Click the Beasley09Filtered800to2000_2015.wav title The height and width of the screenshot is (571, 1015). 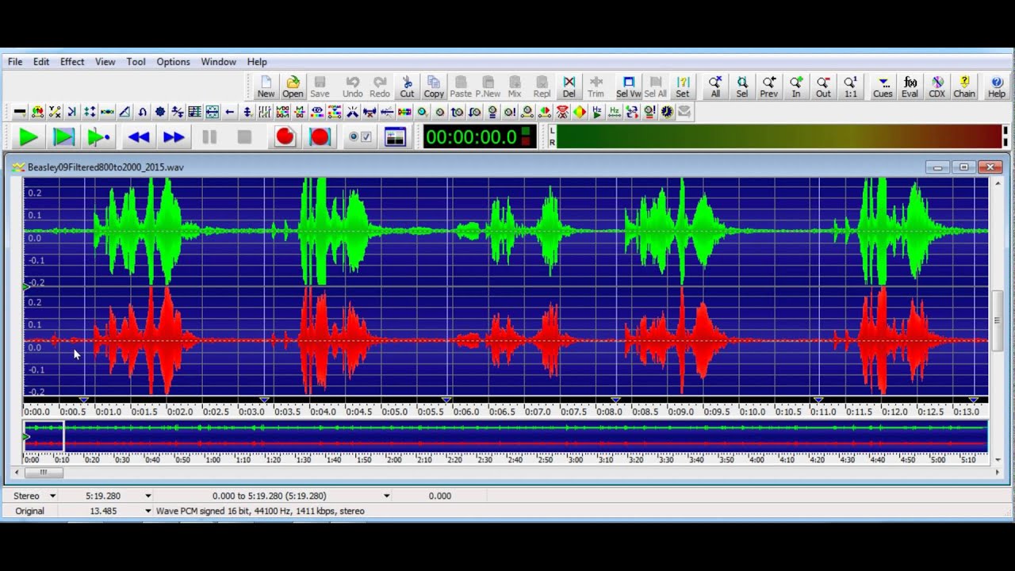pyautogui.click(x=105, y=167)
